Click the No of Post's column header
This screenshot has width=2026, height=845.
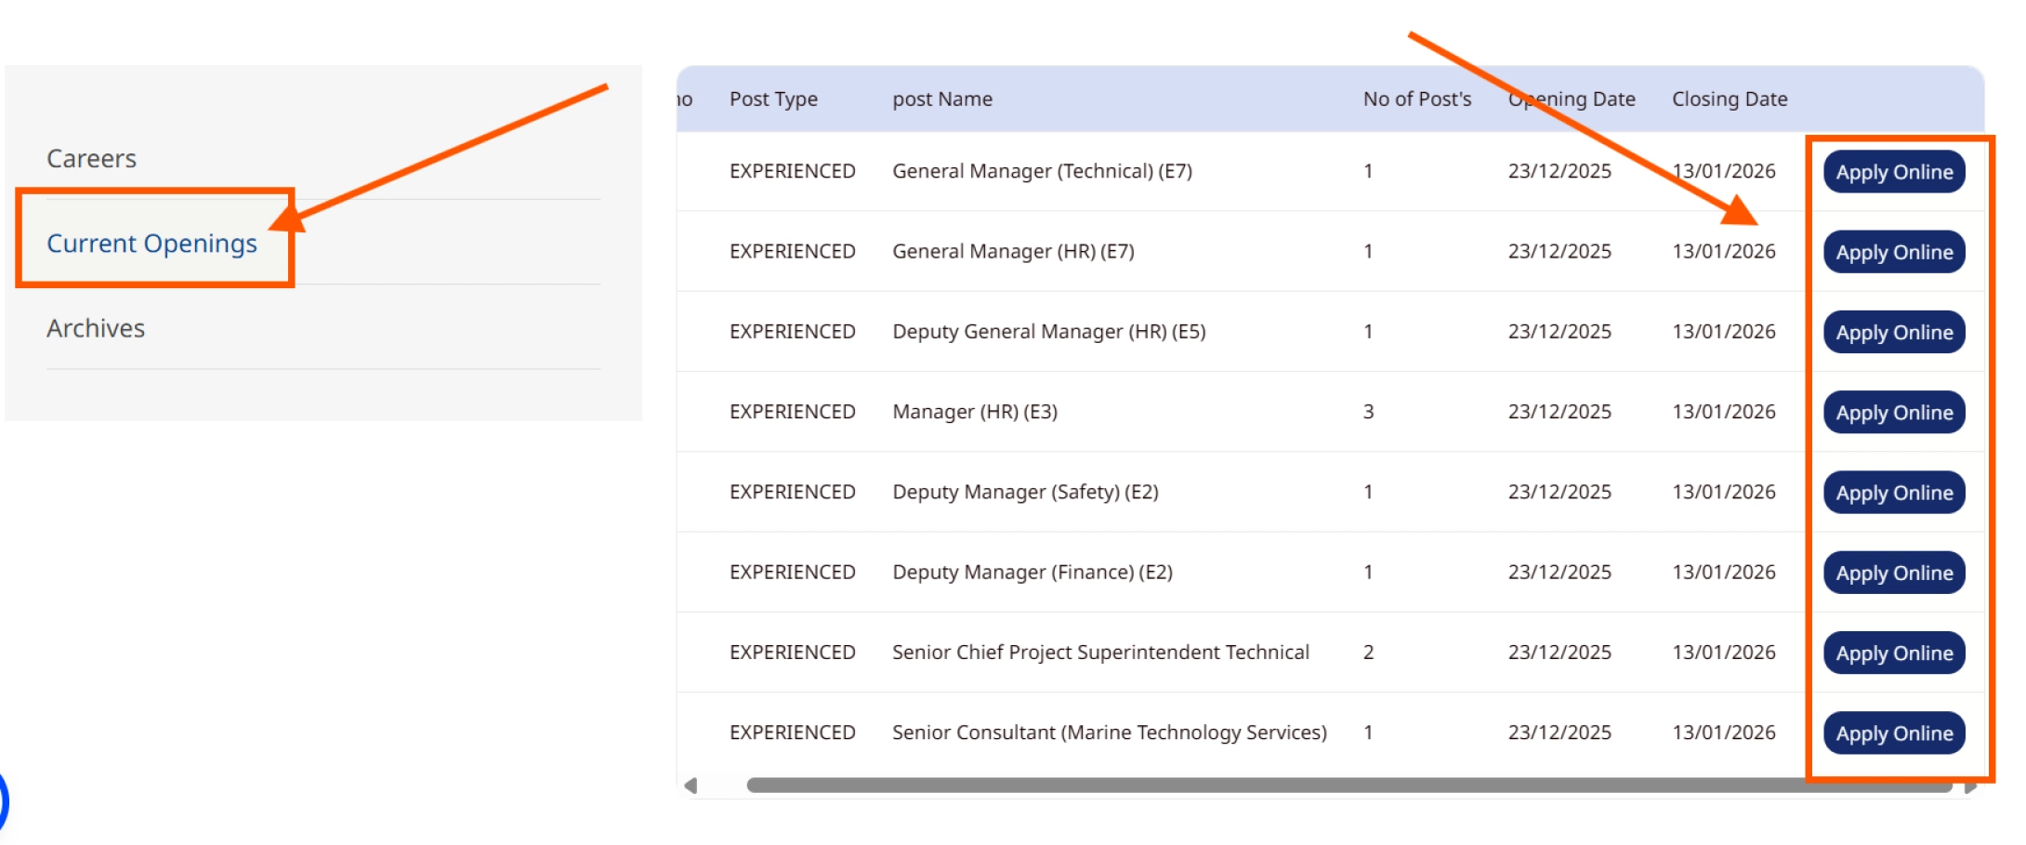coord(1416,99)
